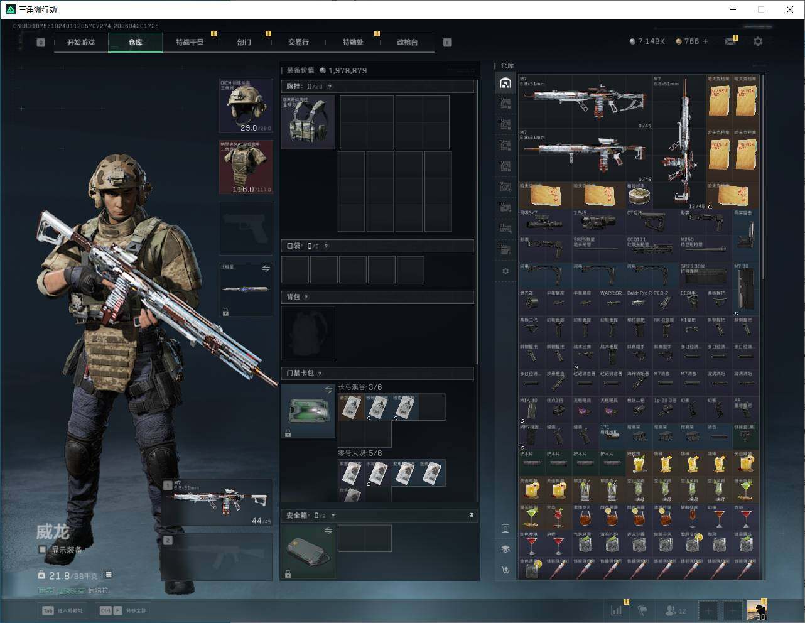The image size is (805, 623).
Task: Click help icon next to 安全箱
Action: (333, 516)
